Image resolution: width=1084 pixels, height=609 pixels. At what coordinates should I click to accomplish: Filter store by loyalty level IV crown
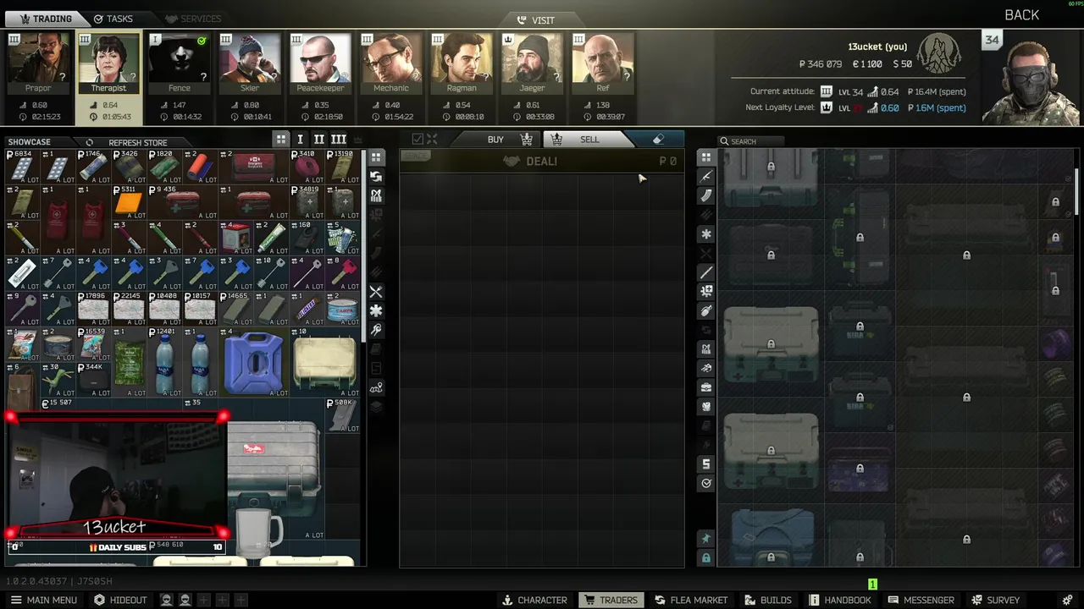click(357, 140)
